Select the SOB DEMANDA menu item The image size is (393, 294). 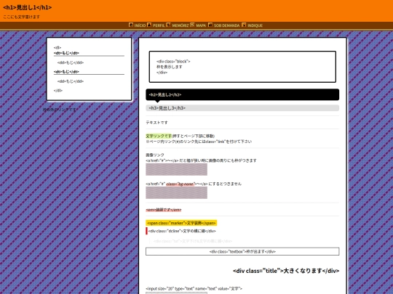click(x=226, y=25)
